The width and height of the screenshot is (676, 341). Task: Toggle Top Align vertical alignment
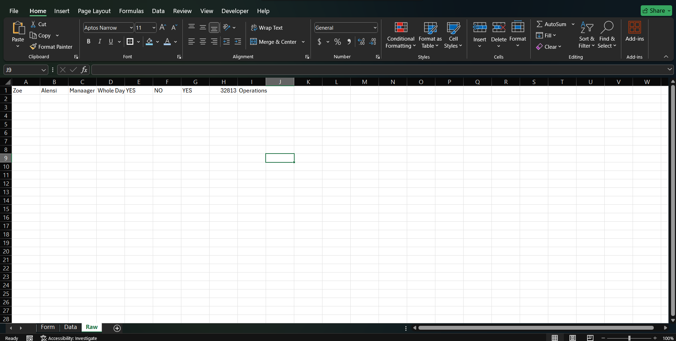pyautogui.click(x=192, y=27)
